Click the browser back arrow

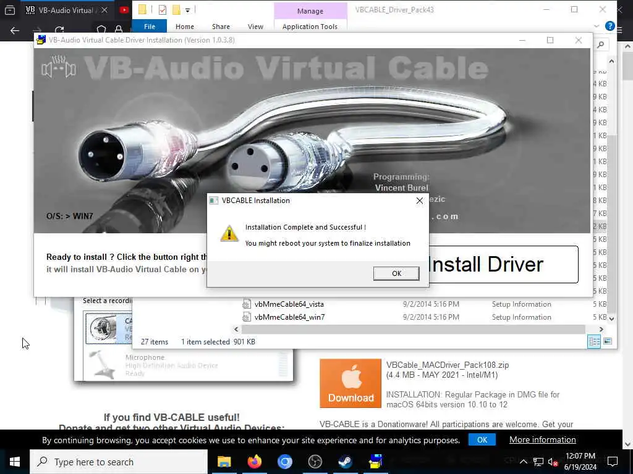pyautogui.click(x=15, y=30)
